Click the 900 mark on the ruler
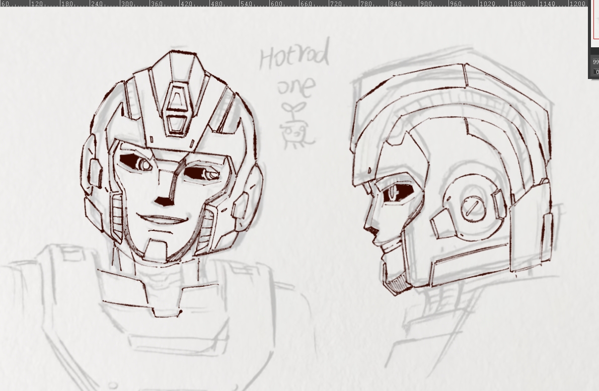This screenshot has width=599, height=391. point(426,4)
